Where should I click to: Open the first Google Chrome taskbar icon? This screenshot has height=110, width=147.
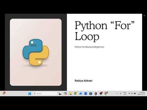[76, 94]
